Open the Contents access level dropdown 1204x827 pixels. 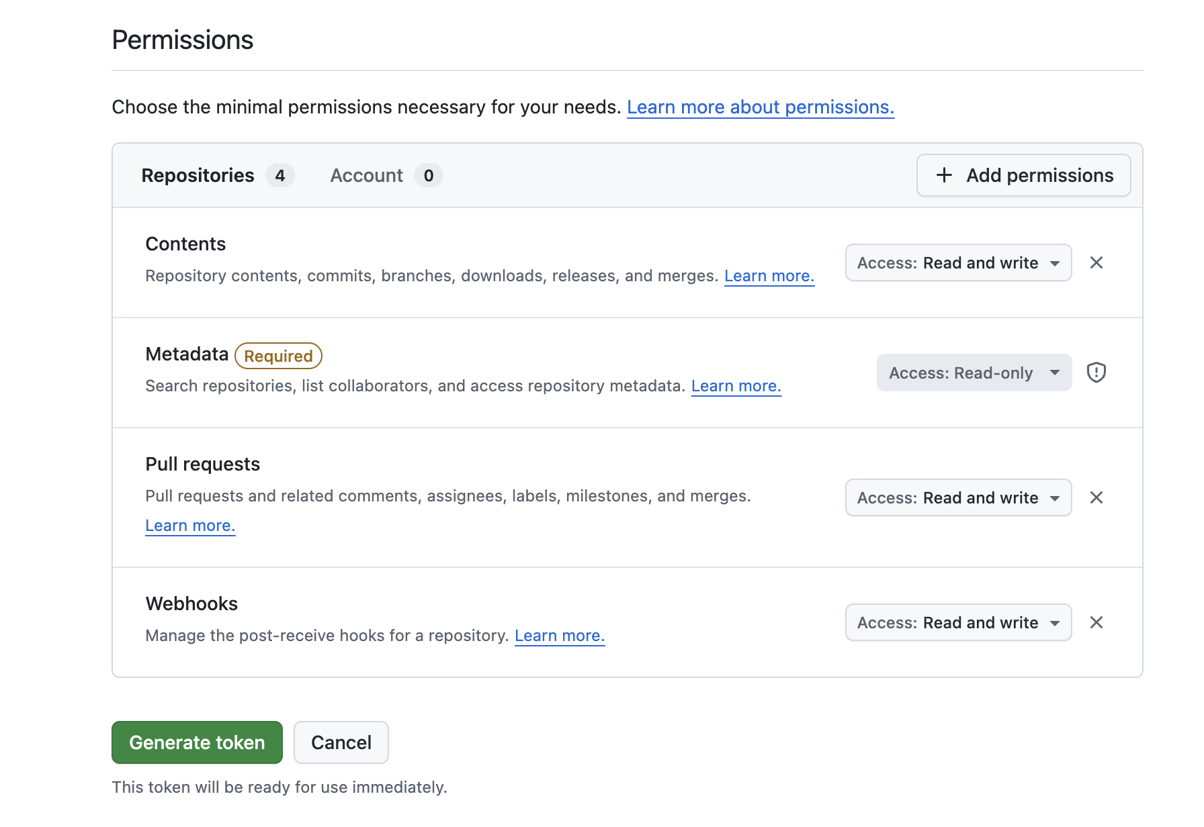coord(957,262)
